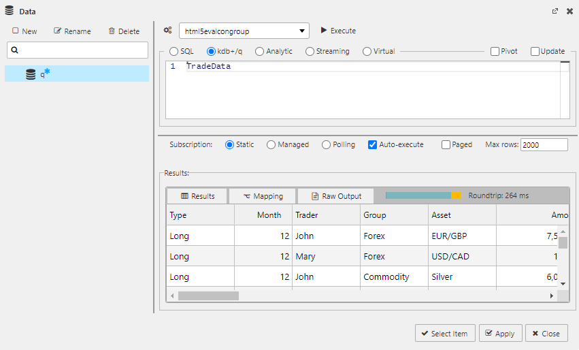579x350 pixels.
Task: Click the horizontal scrollbar right arrow
Action: [x=552, y=296]
